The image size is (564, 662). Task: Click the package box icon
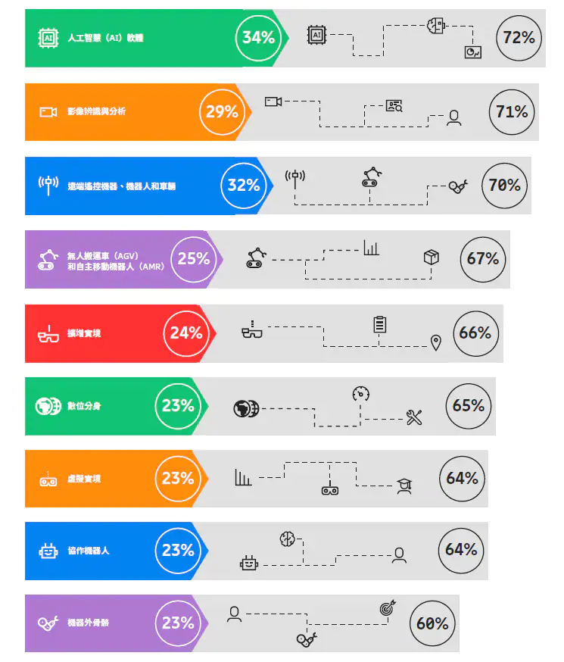(431, 258)
